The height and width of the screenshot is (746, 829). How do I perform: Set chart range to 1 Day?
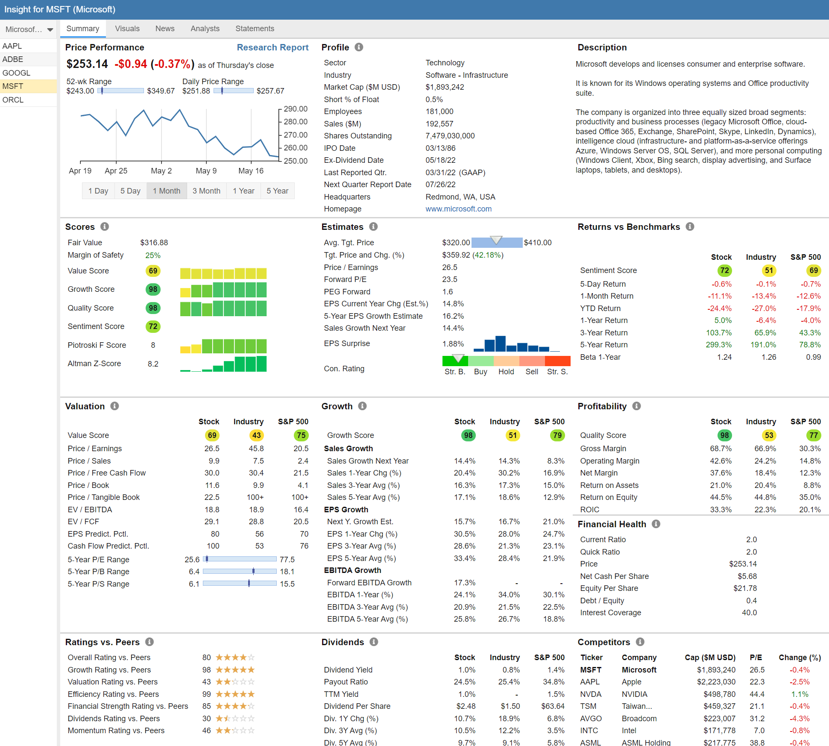tap(98, 191)
